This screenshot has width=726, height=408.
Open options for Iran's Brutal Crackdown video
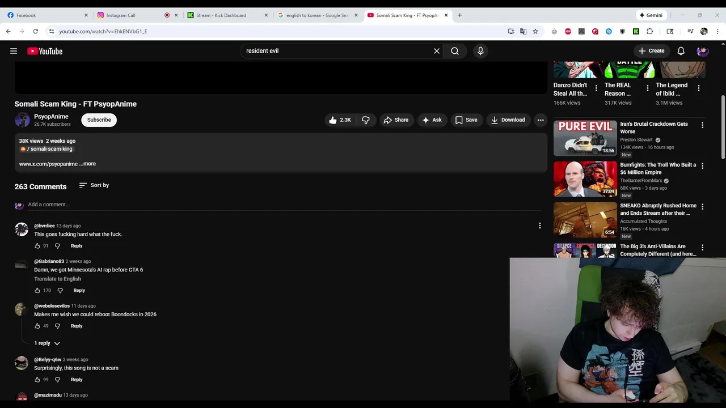[x=702, y=125]
